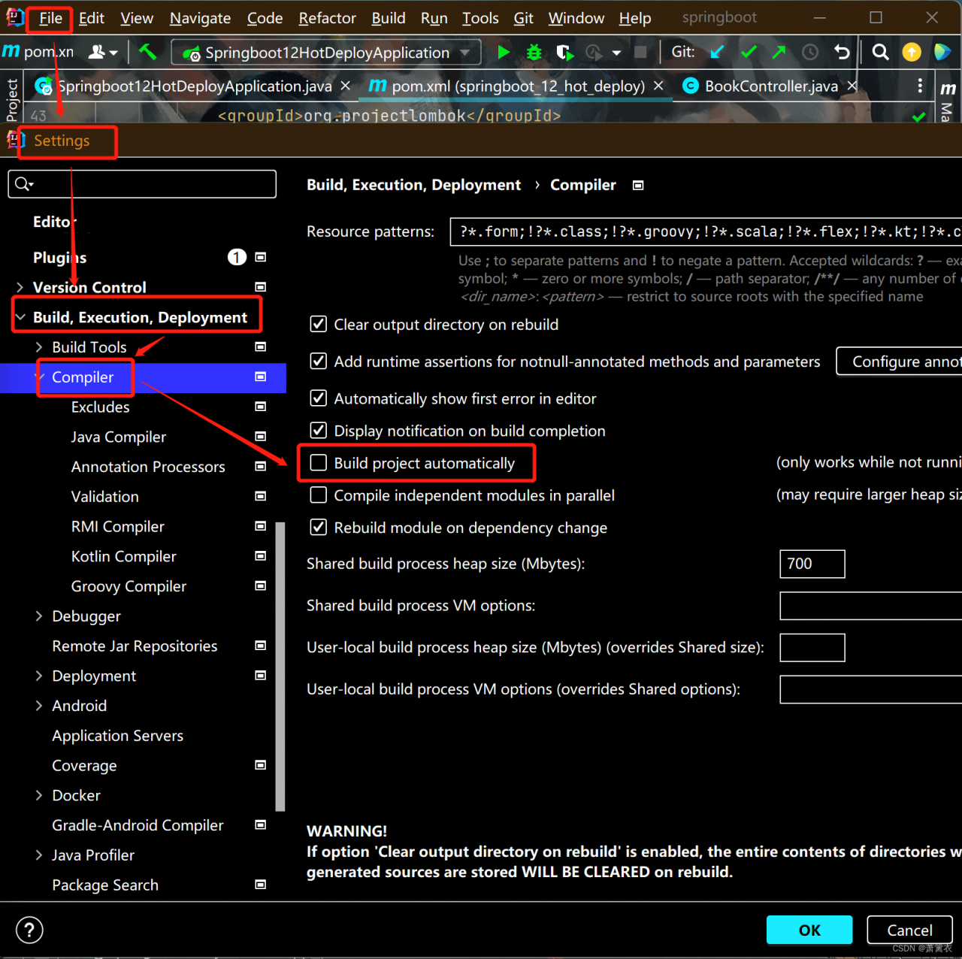Open the Maven tool window side strip

coord(948,101)
